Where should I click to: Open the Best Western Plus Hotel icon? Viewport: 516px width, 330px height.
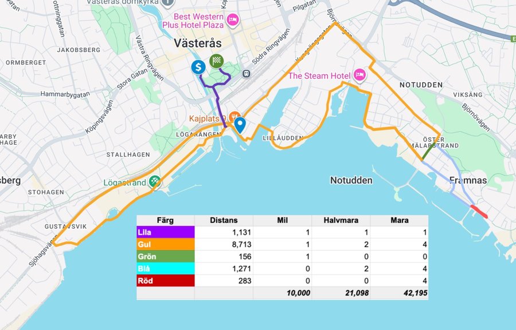(x=233, y=20)
